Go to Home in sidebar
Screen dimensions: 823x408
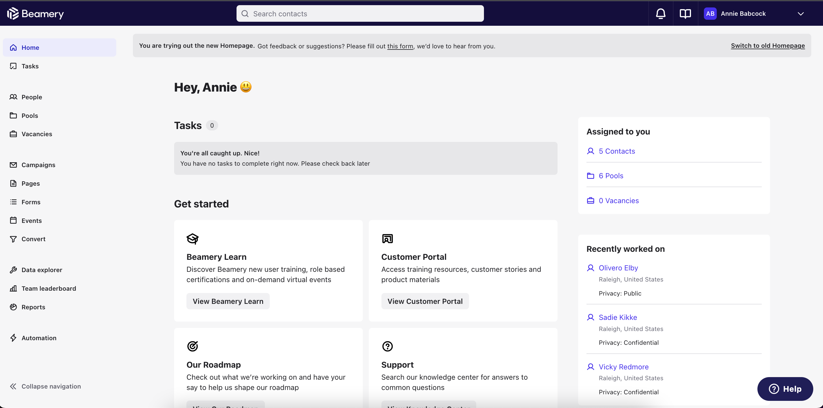click(x=60, y=47)
